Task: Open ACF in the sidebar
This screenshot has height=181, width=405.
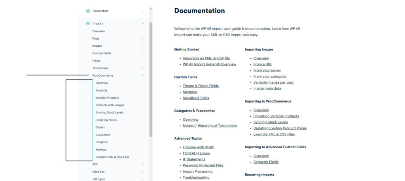Action: coord(95,164)
